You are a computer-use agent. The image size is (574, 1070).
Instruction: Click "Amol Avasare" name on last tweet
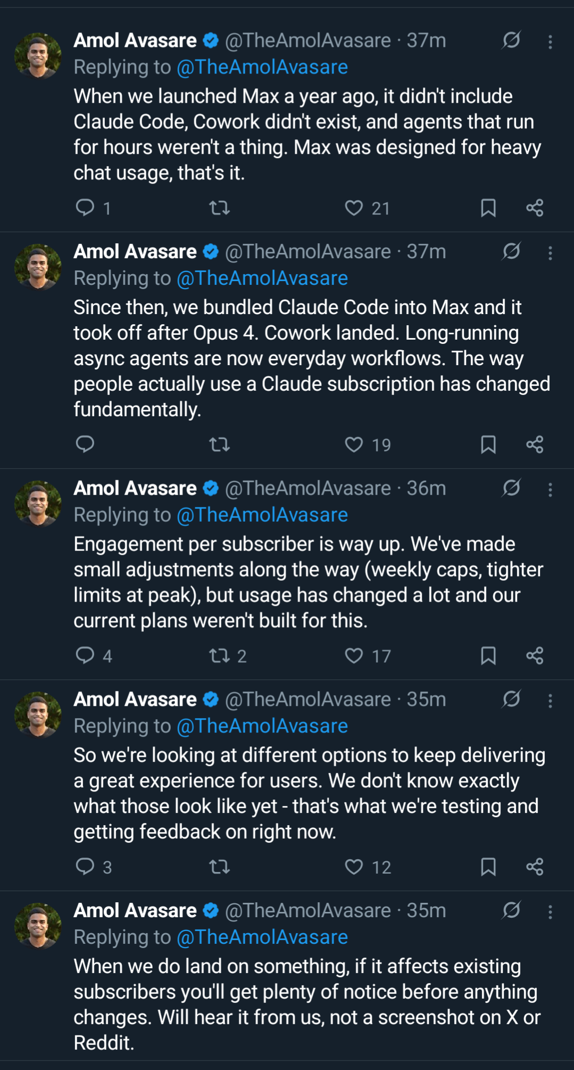(135, 910)
